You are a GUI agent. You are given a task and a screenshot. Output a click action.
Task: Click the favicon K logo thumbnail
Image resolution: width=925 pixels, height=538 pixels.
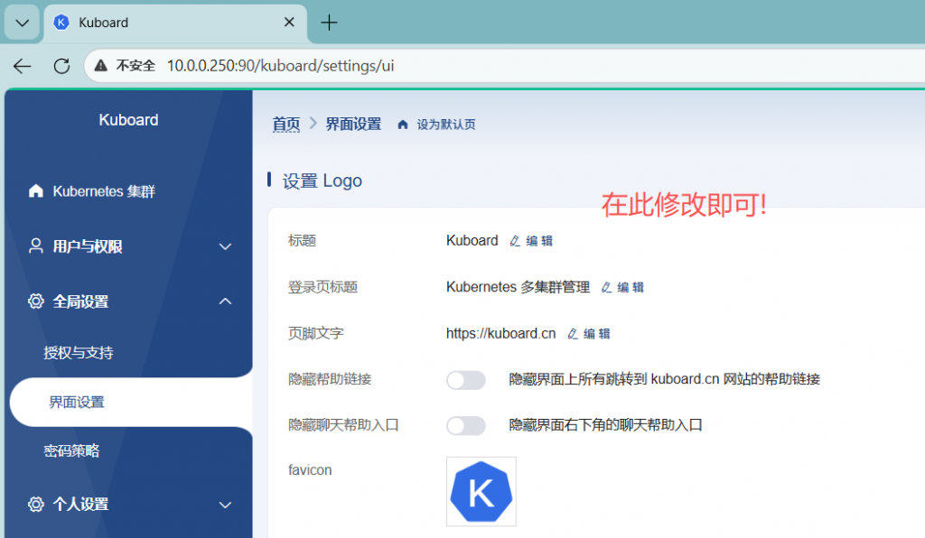[x=481, y=492]
